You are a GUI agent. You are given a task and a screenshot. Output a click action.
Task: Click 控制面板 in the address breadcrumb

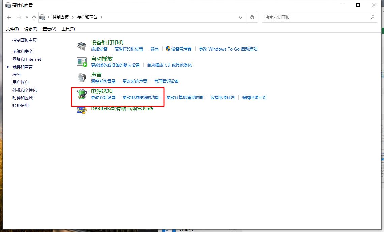click(60, 17)
